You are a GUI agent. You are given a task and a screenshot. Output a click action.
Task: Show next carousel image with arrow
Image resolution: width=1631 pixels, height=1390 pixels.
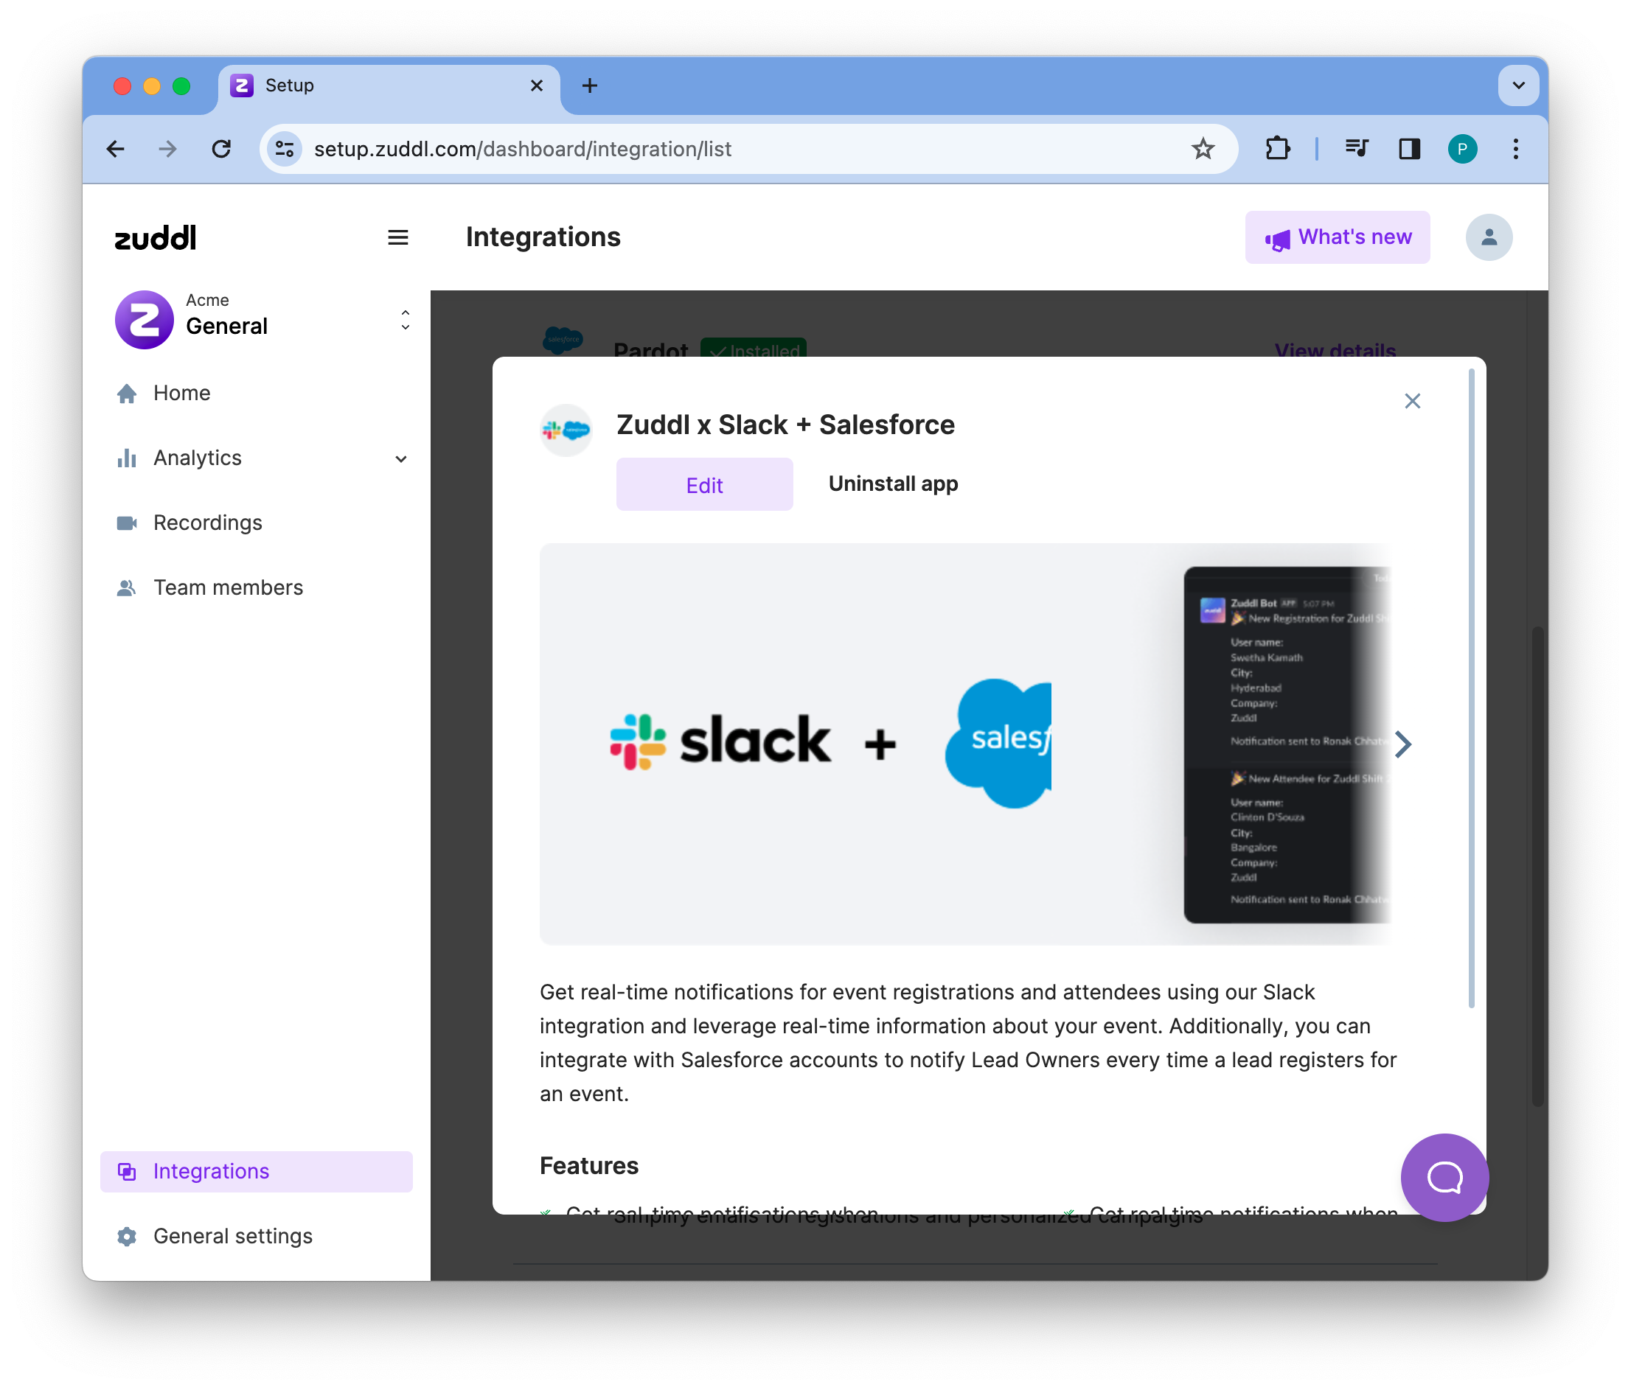[x=1402, y=744]
